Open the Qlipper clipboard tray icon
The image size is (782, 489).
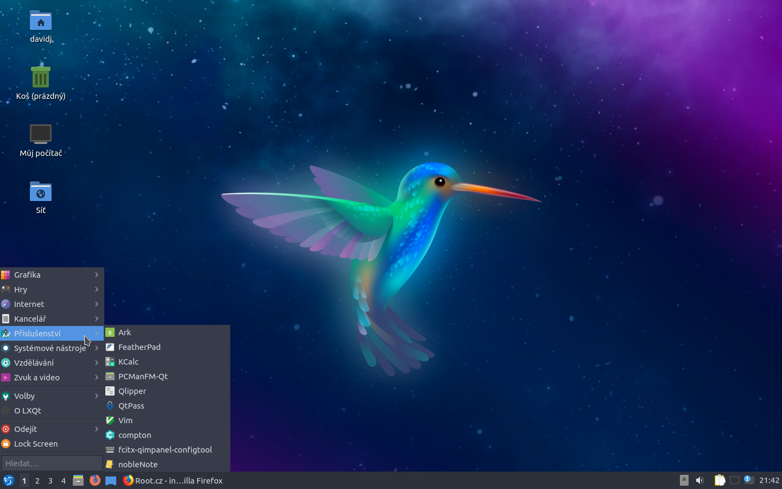click(720, 480)
